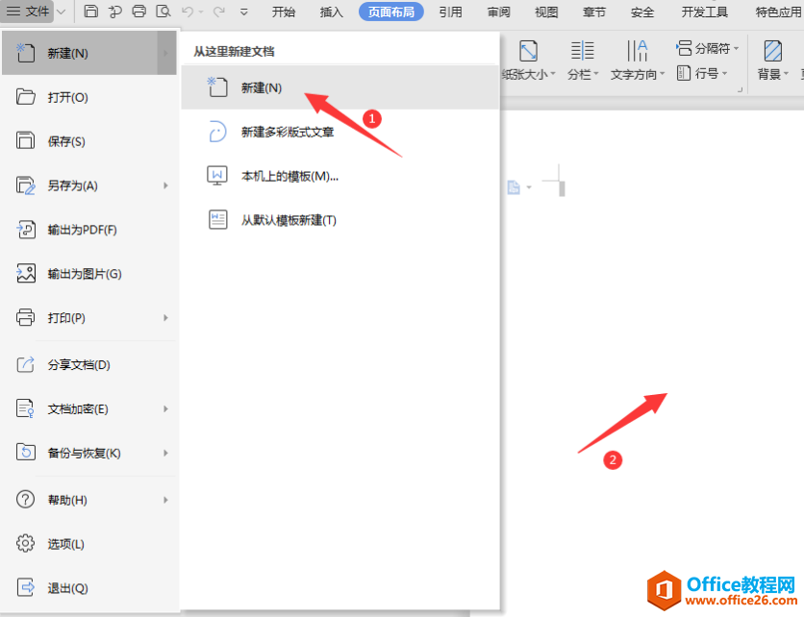
Task: Click the 退出 exit icon
Action: [26, 587]
